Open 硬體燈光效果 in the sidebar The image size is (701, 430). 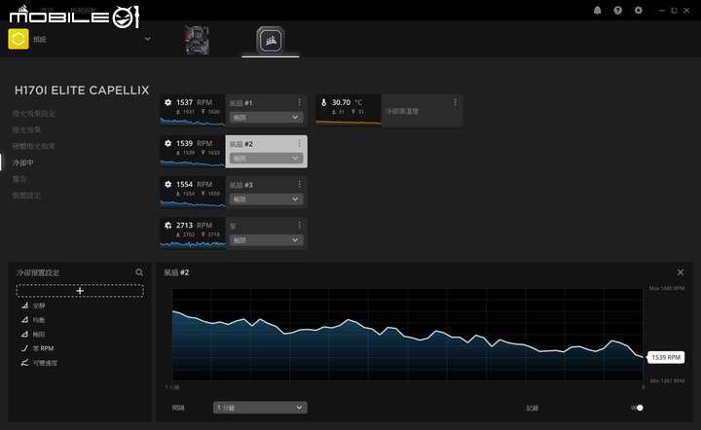[x=34, y=146]
